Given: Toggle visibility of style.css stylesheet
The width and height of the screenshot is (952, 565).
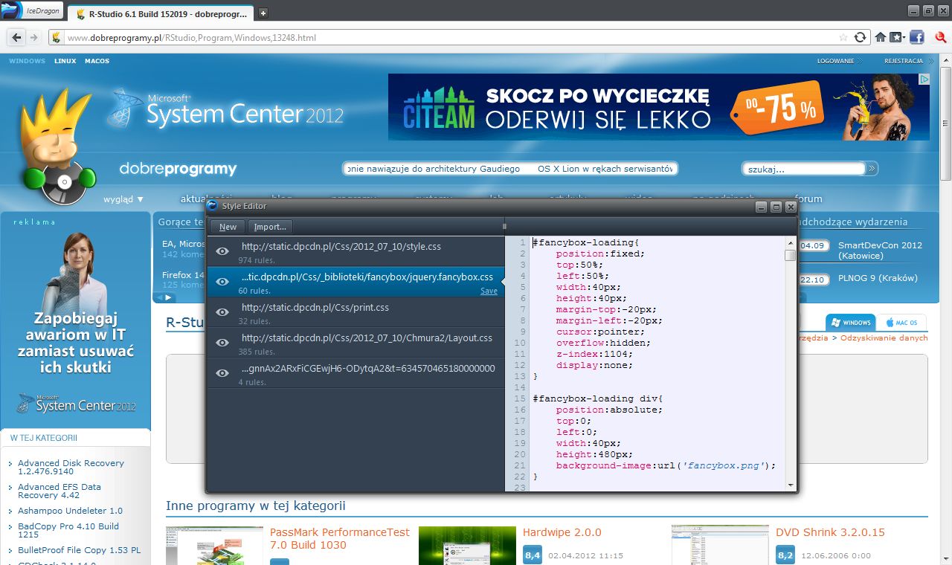Looking at the screenshot, I should [222, 251].
